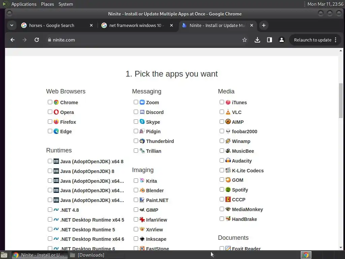Screen dimensions: 345x259
Task: Tick the Firefox checkbox
Action: [x=50, y=121]
